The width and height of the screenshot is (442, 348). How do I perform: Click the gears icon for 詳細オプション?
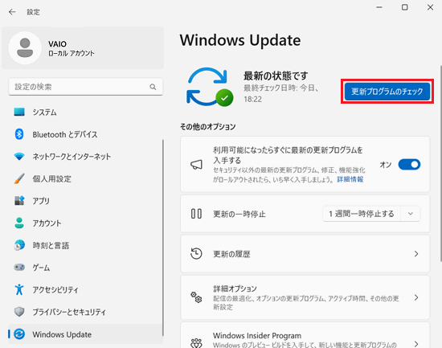pyautogui.click(x=196, y=297)
